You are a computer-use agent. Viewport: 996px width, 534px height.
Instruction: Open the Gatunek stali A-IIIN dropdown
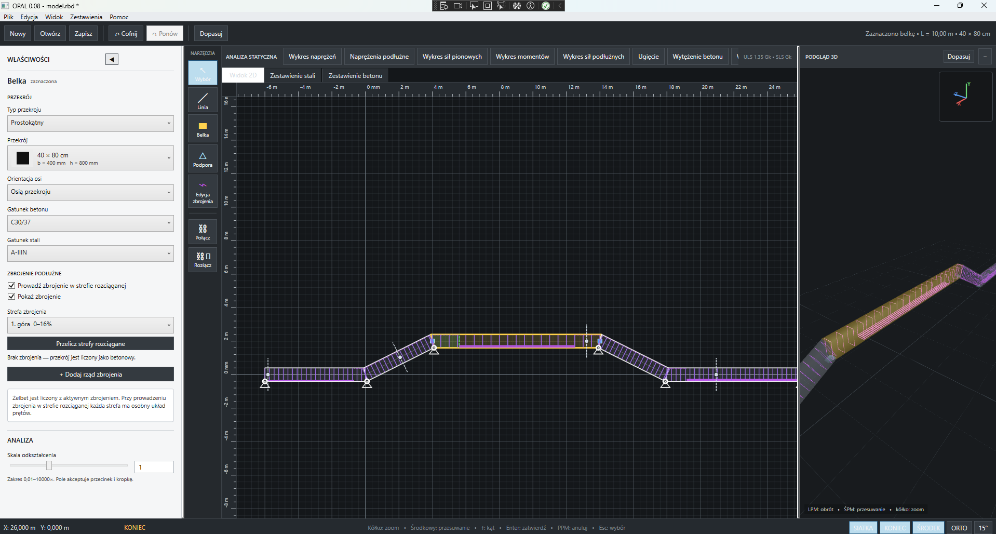90,253
